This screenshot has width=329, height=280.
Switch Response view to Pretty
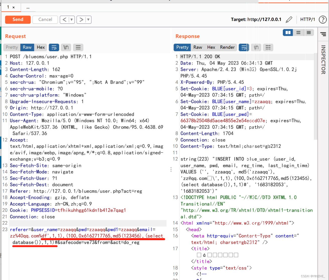(x=182, y=47)
